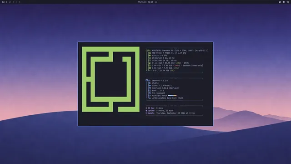This screenshot has width=291, height=164.
Task: Click the window icon beside Hyprland (Wayland)
Action: tap(150, 88)
